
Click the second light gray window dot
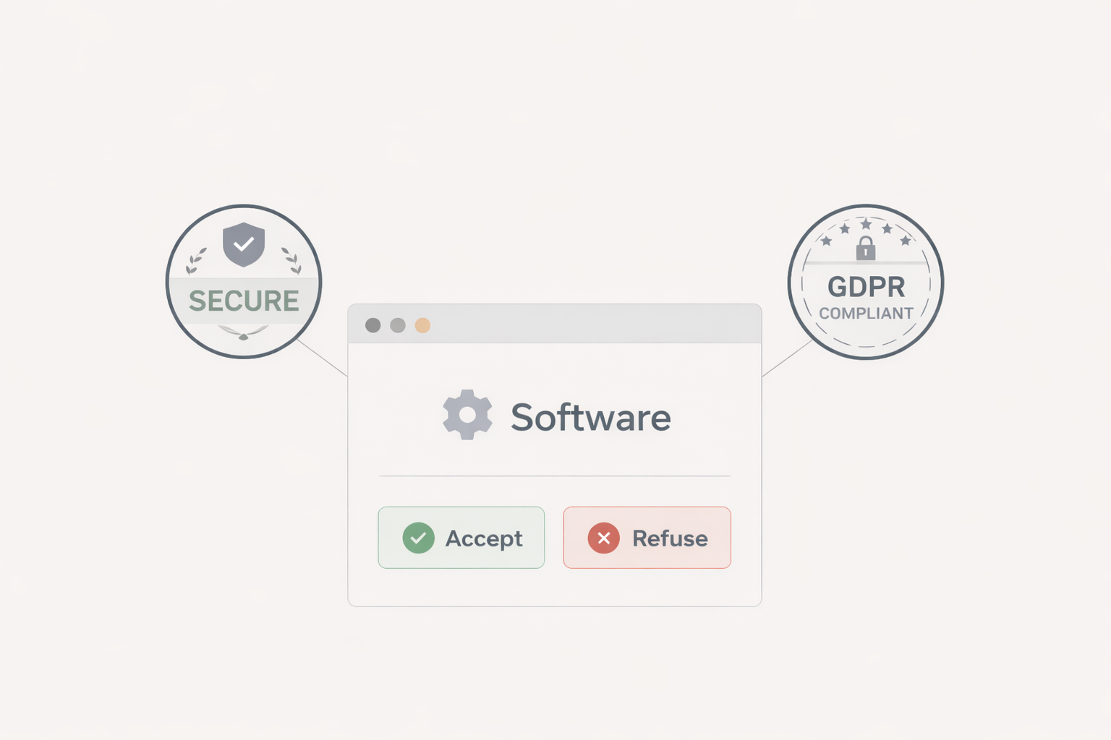398,325
